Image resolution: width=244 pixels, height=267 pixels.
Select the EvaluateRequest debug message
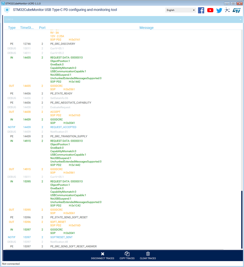[x=60, y=107]
